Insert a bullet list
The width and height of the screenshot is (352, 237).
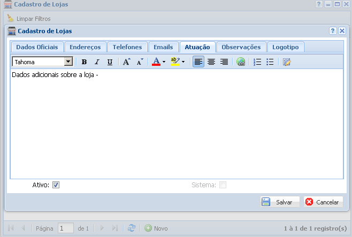click(270, 62)
